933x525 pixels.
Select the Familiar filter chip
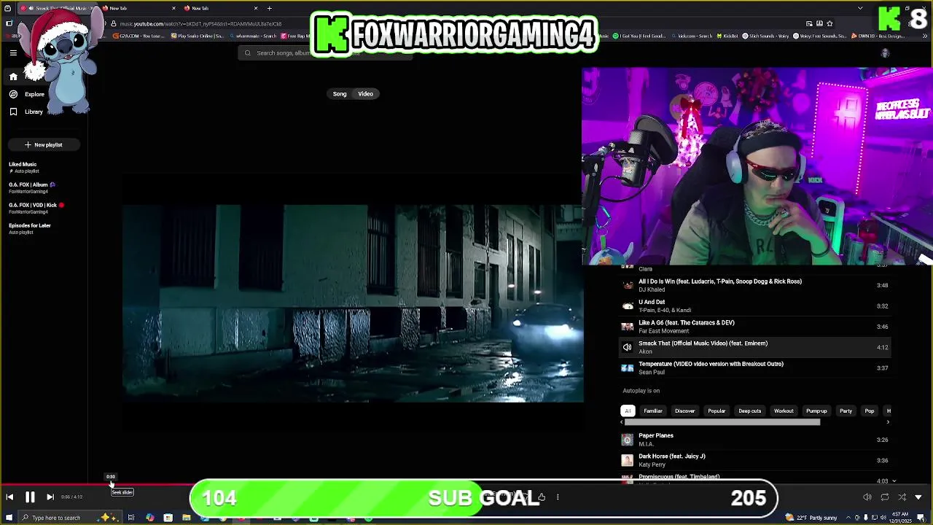(653, 411)
